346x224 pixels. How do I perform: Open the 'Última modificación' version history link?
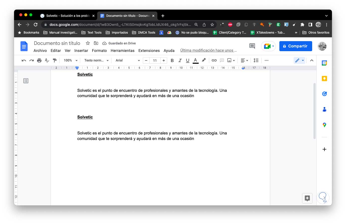[208, 50]
